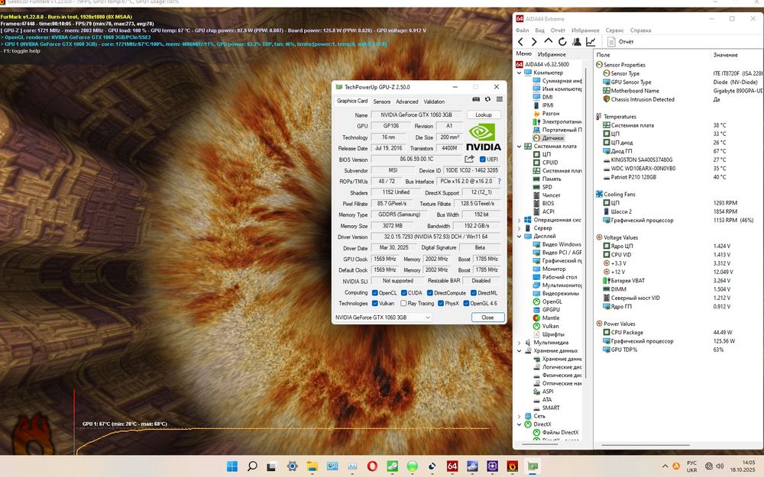Open the AIDA64 graph chart tool
Viewport: 764px width, 477px height.
591,42
